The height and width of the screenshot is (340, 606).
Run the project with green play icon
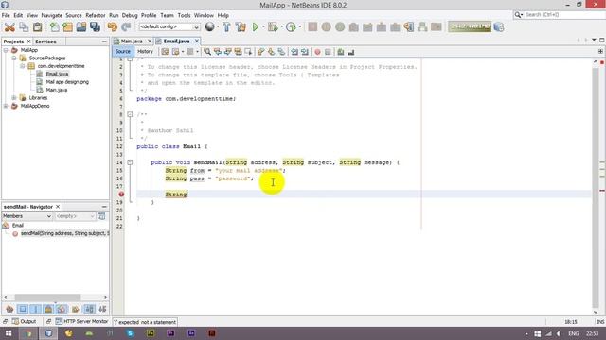pos(255,27)
